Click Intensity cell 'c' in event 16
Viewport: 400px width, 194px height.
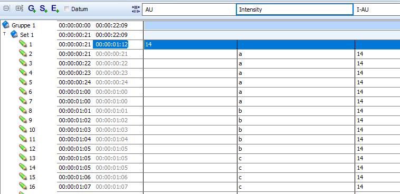tap(296, 187)
